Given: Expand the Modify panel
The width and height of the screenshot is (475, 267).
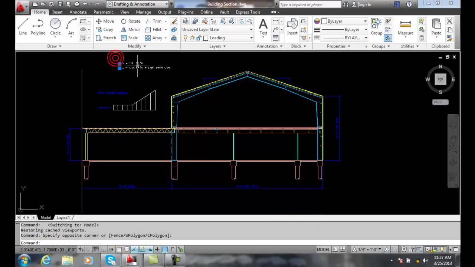Looking at the screenshot, I should 137,46.
